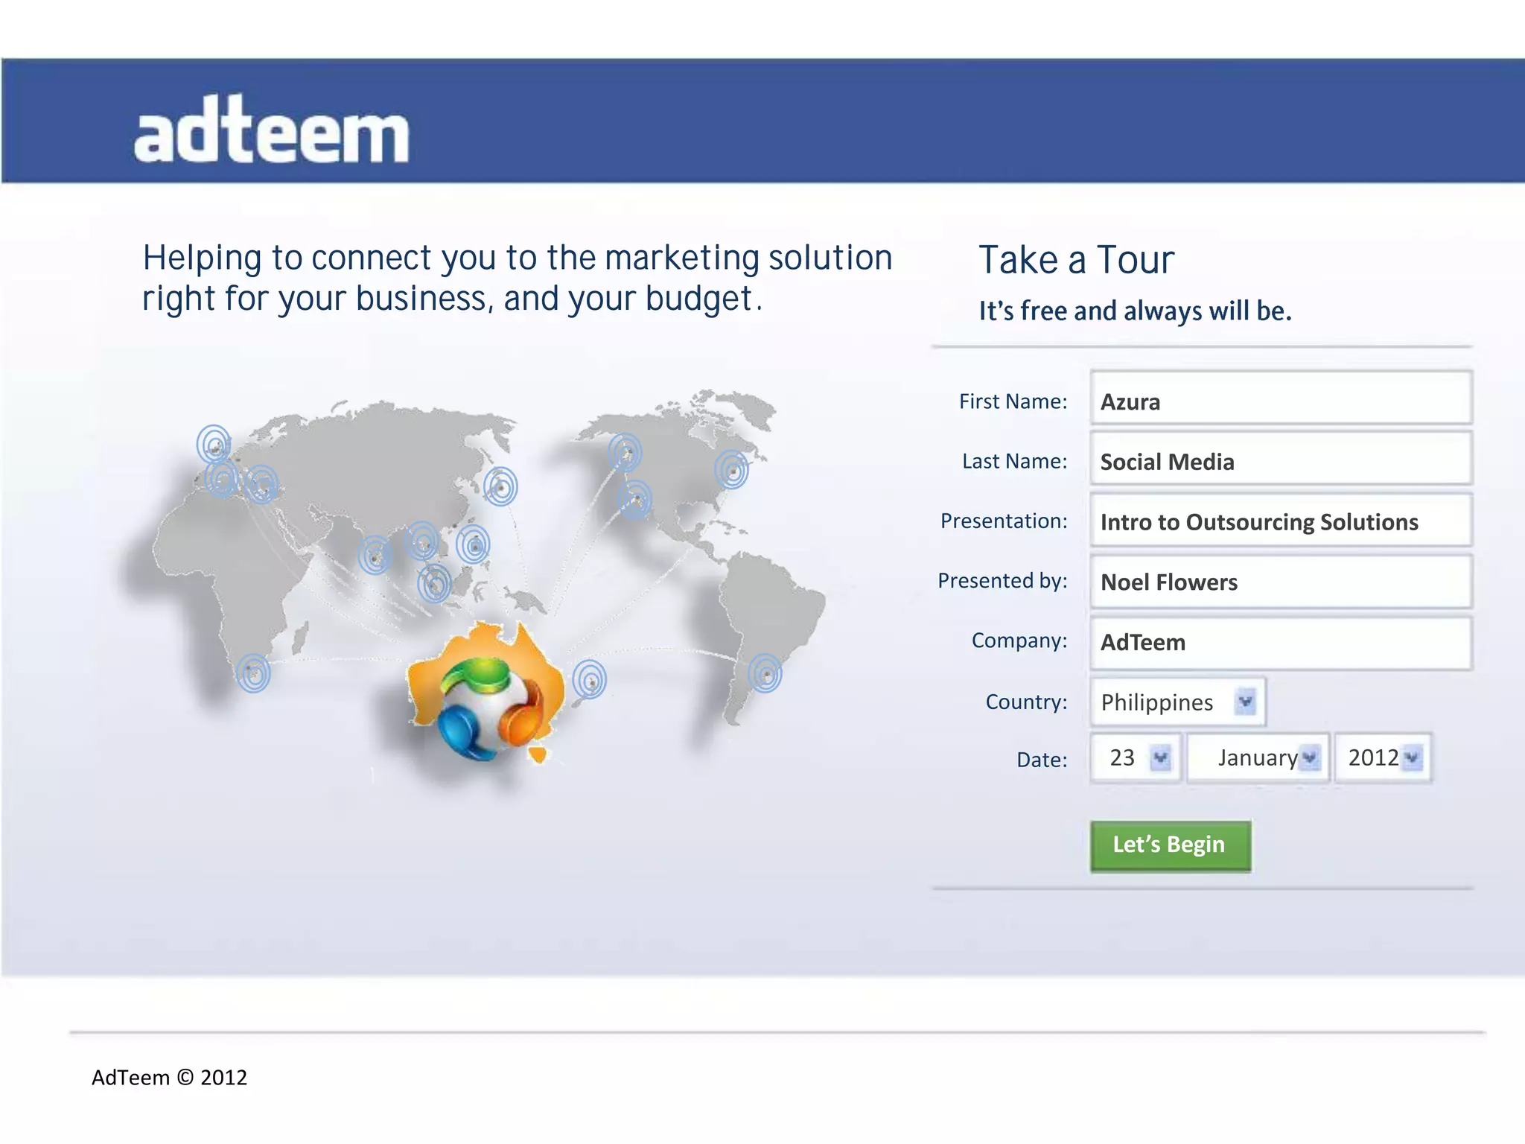The width and height of the screenshot is (1525, 1144).
Task: Click the AdTeem © 2012 footer text
Action: coord(169,1077)
